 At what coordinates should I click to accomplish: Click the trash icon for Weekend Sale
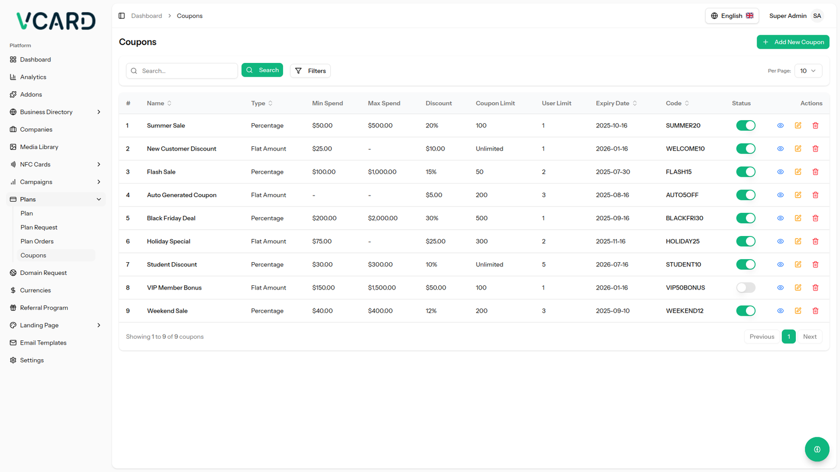click(815, 311)
